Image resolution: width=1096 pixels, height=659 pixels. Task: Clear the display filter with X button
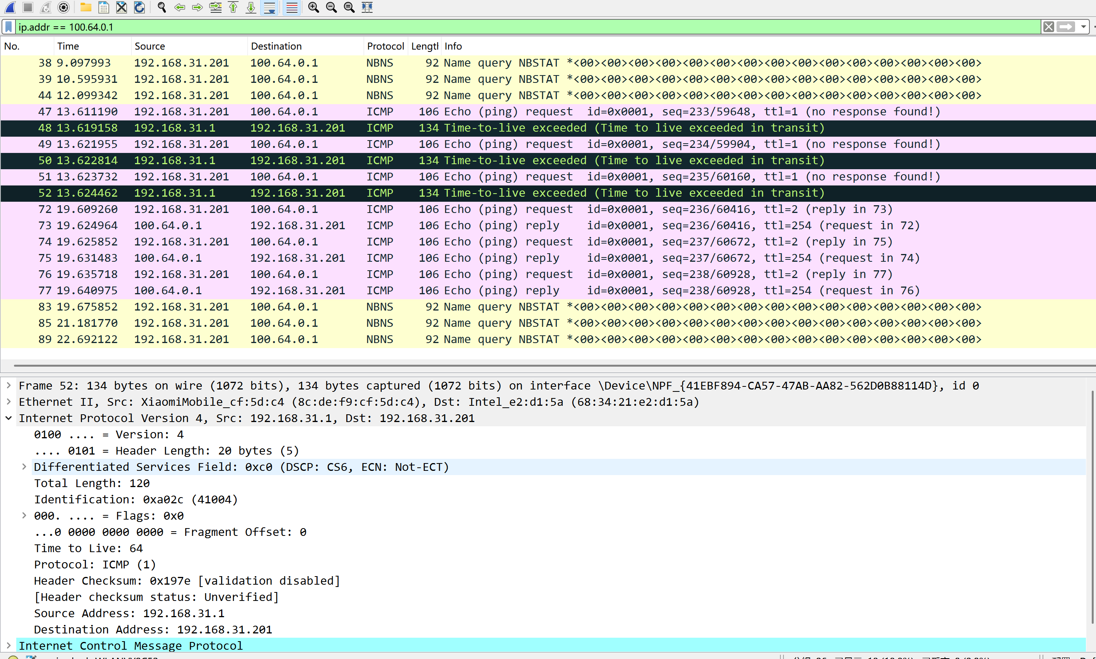coord(1048,27)
